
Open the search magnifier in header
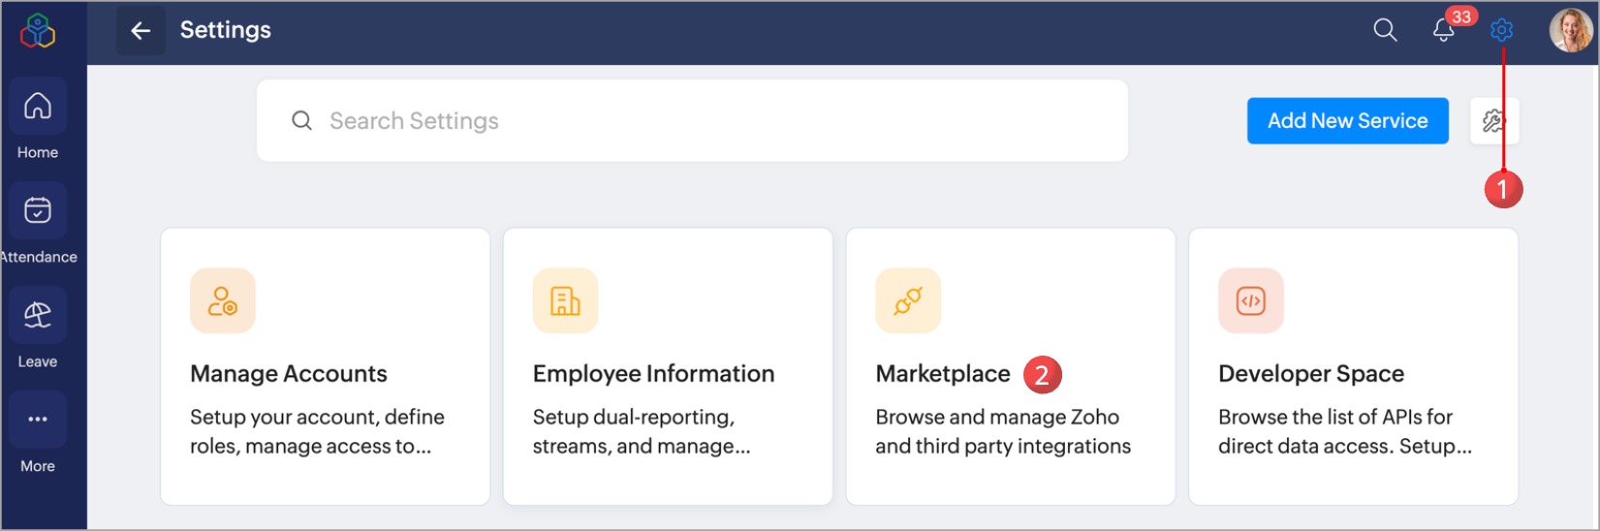[1385, 30]
